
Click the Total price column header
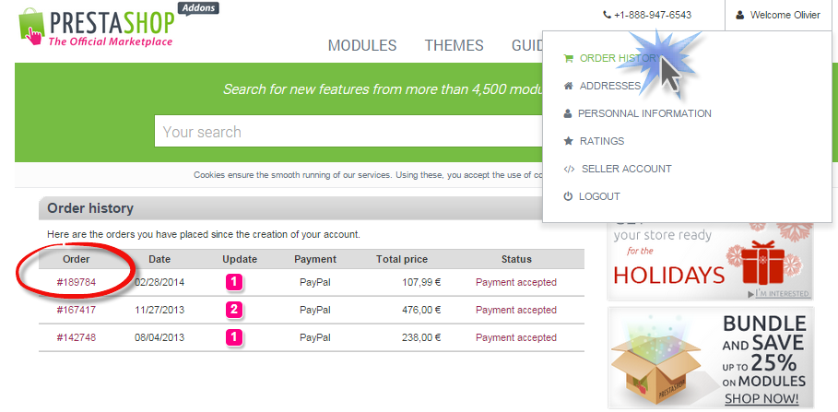[402, 259]
